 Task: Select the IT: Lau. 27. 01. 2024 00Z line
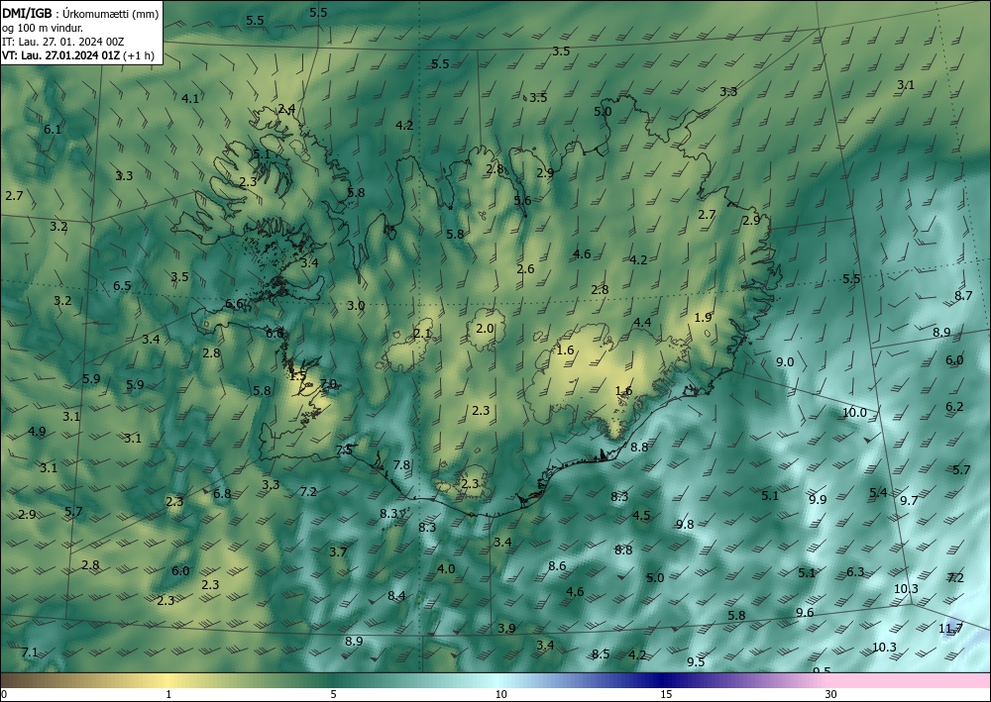tap(63, 42)
